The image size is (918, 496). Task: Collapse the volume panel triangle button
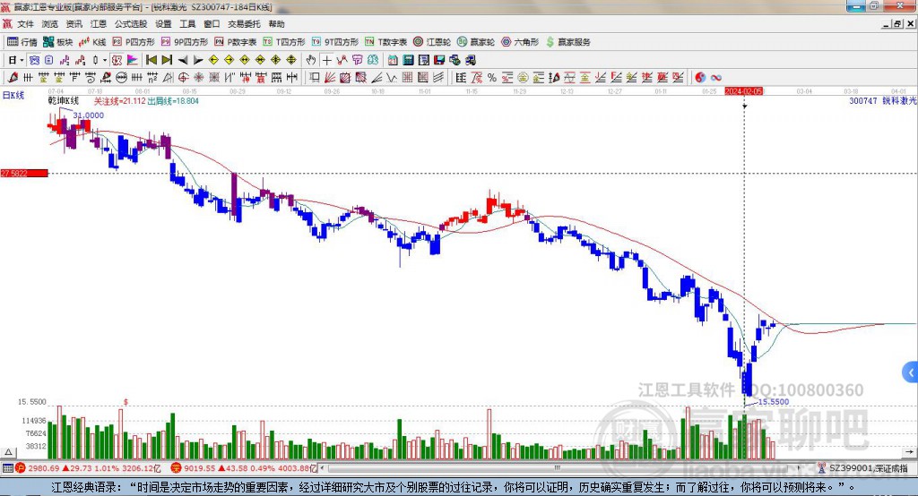tap(9, 452)
